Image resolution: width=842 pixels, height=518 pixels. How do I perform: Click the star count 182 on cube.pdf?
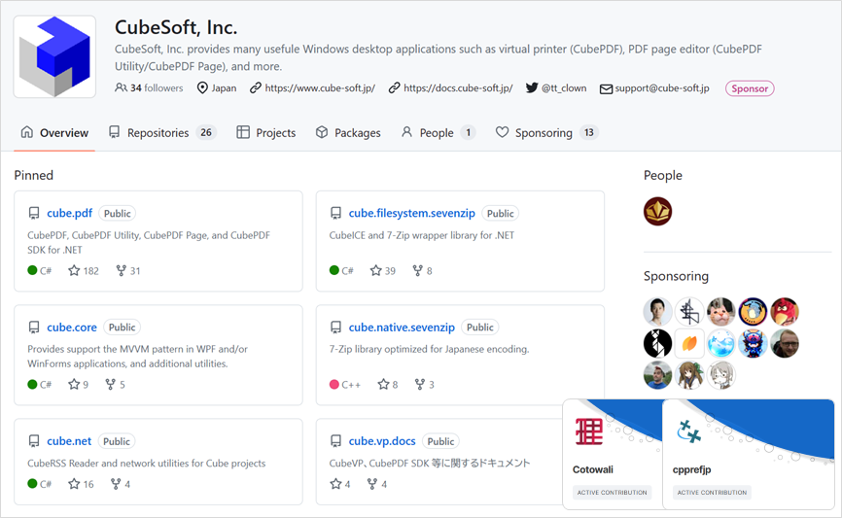point(84,270)
